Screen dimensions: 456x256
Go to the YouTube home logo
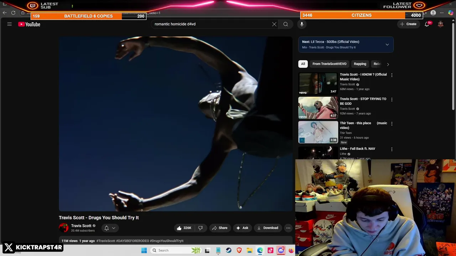tap(29, 24)
